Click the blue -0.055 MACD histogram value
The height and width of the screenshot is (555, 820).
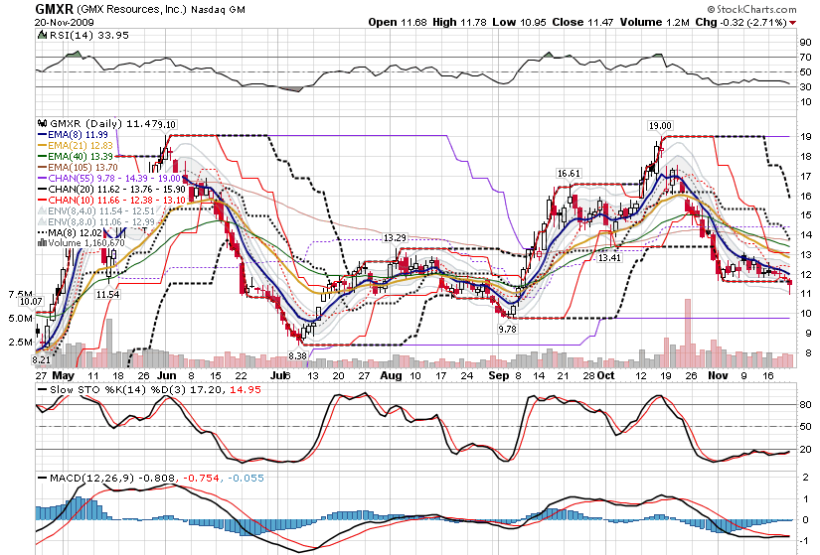246,479
